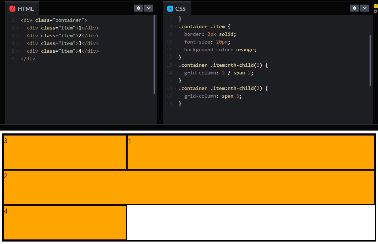This screenshot has height=244, width=378.
Task: Click the '.container .item {' selector on line 8
Action: (204, 27)
